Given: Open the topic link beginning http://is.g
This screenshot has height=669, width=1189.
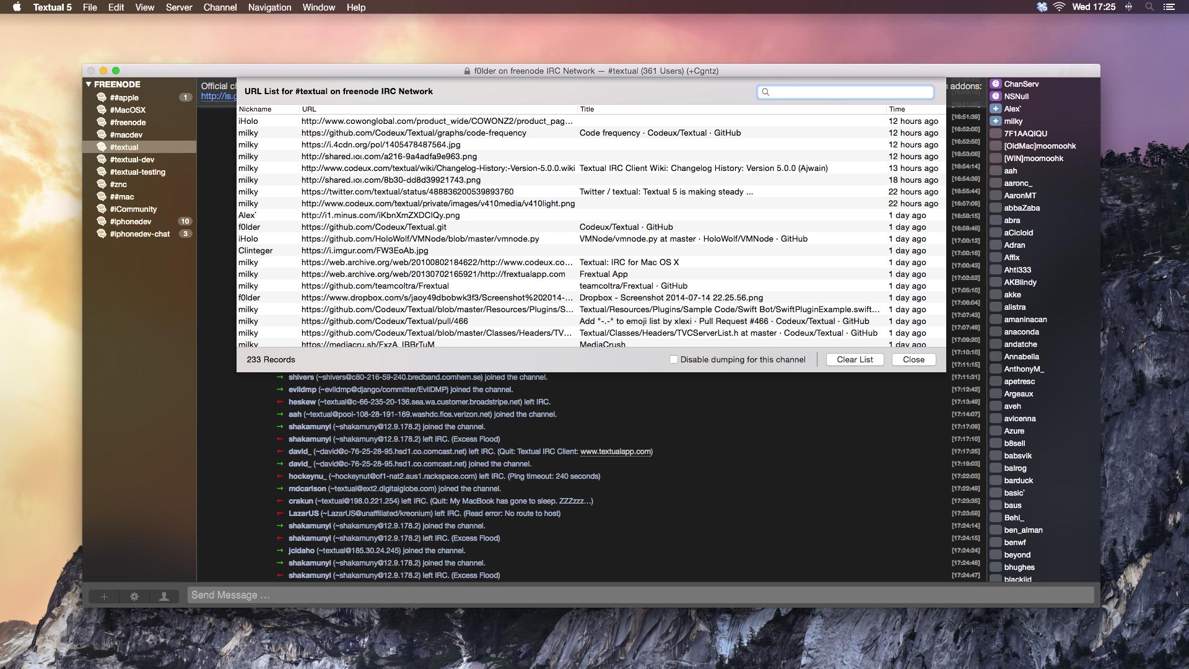Looking at the screenshot, I should (x=218, y=96).
